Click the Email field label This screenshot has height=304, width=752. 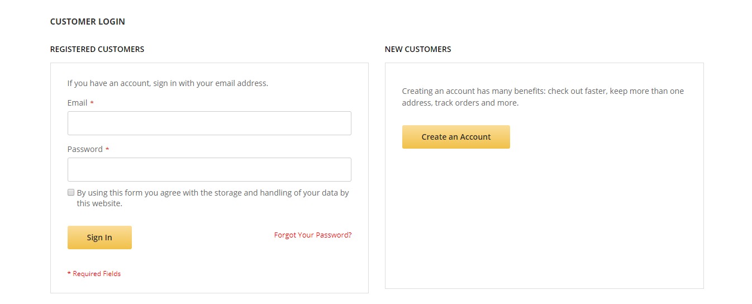point(77,103)
